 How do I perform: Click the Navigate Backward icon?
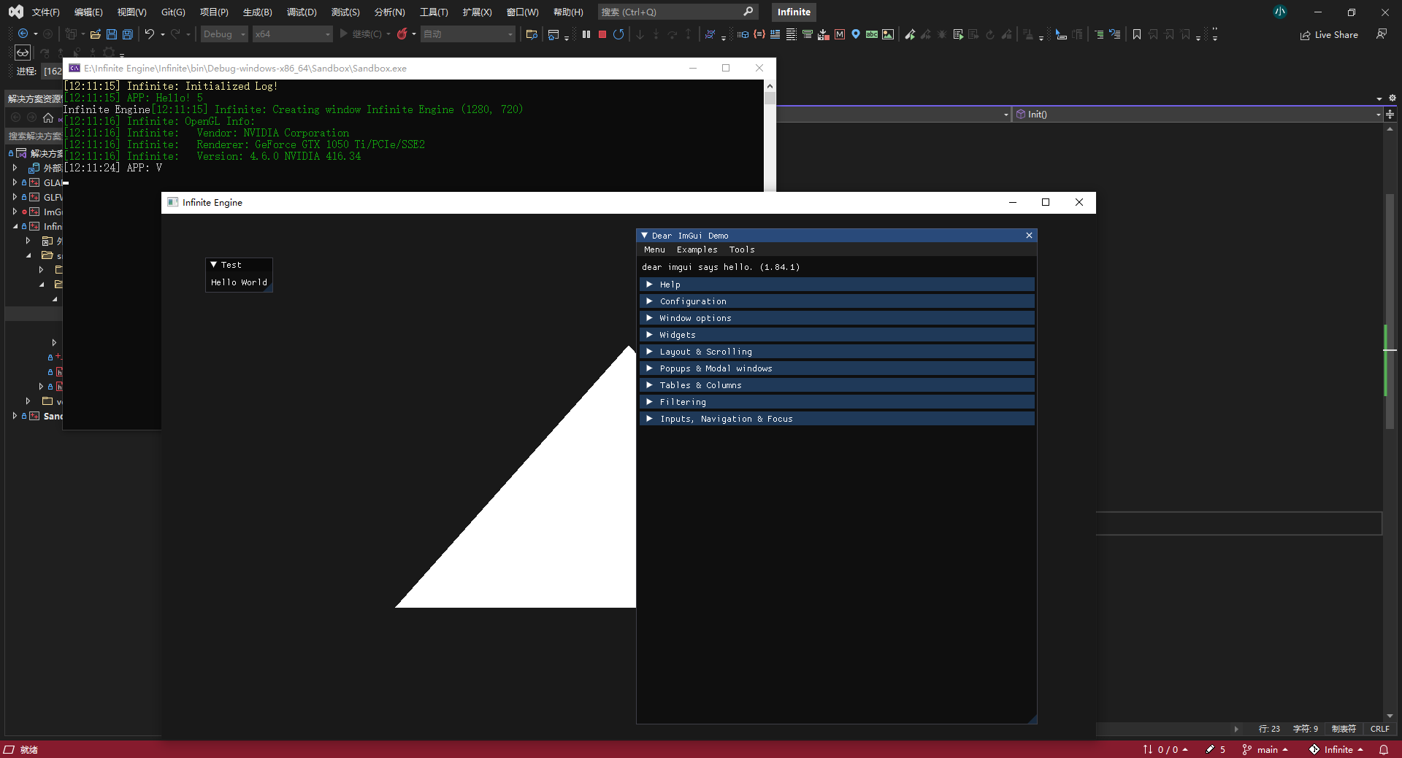(x=23, y=34)
